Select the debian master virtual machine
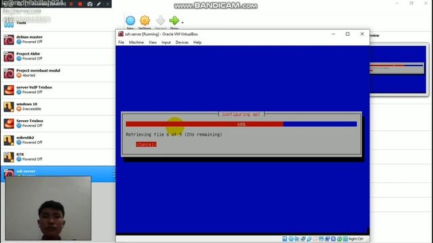The width and height of the screenshot is (433, 243). [x=58, y=39]
